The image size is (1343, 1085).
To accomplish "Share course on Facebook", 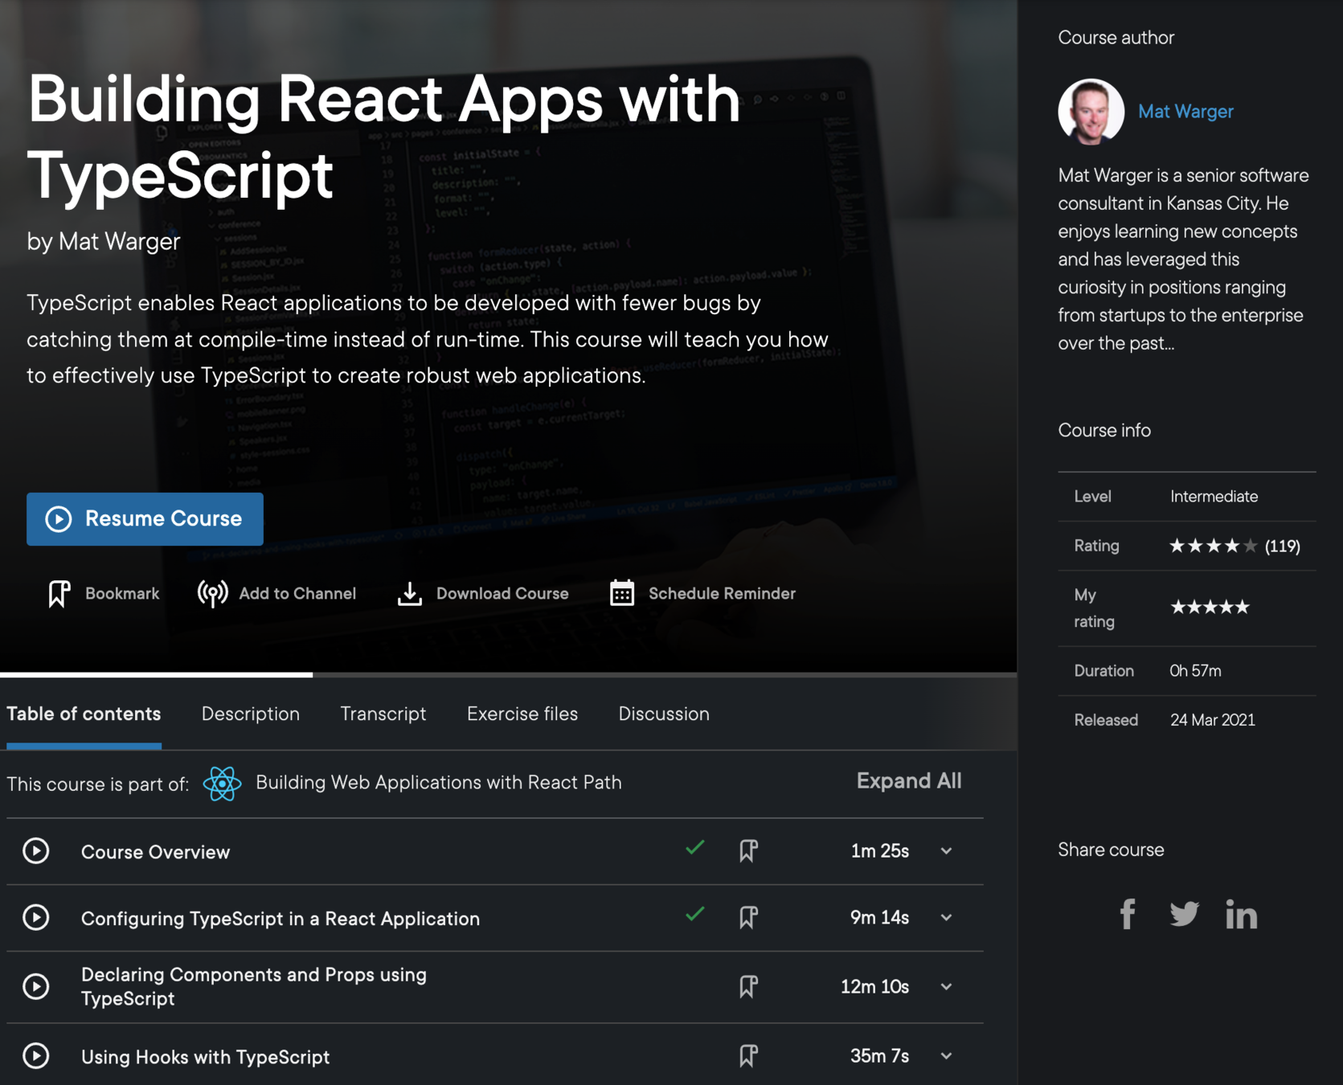I will pos(1128,914).
